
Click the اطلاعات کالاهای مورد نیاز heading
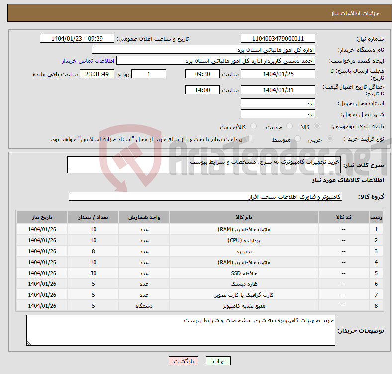[348, 180]
